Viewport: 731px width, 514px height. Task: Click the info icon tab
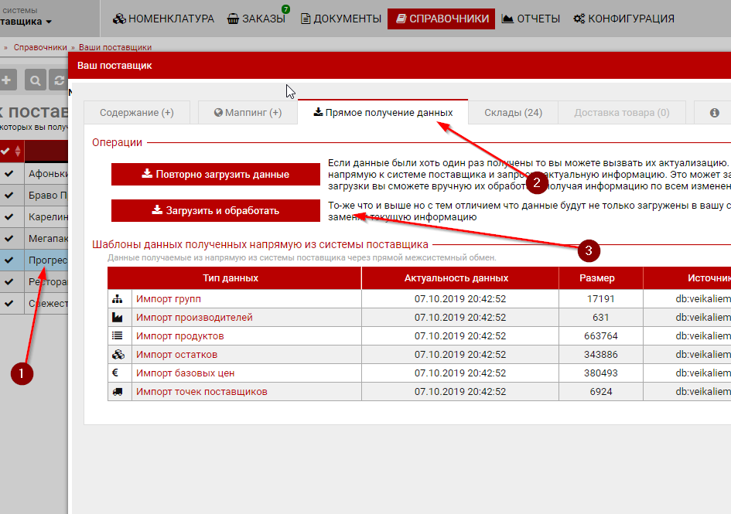[714, 113]
